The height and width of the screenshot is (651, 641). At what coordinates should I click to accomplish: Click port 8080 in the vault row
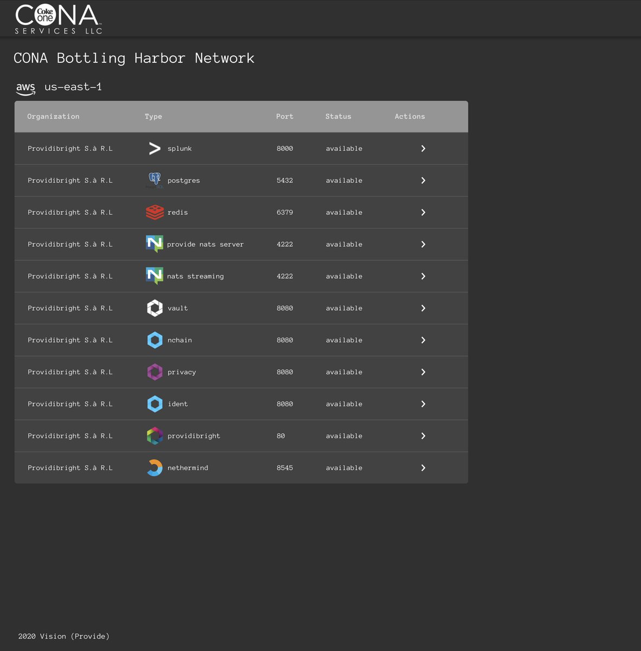click(x=284, y=308)
